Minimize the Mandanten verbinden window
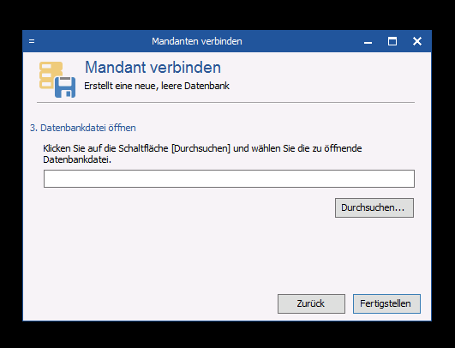Image resolution: width=455 pixels, height=348 pixels. tap(368, 41)
